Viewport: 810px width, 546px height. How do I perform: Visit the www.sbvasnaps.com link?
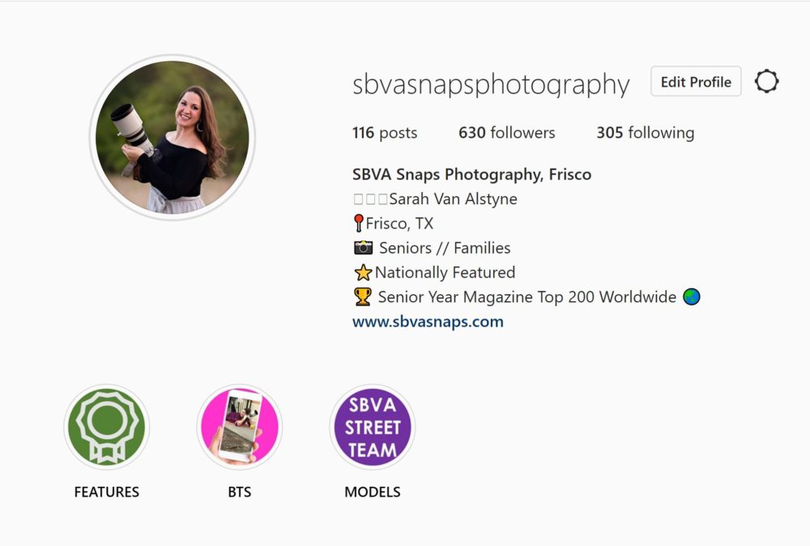click(x=428, y=322)
